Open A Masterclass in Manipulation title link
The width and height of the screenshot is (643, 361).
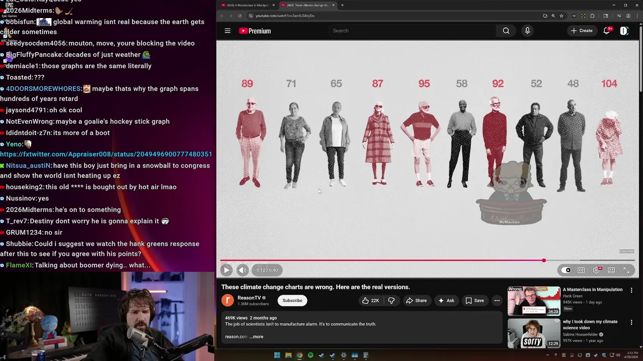593,289
